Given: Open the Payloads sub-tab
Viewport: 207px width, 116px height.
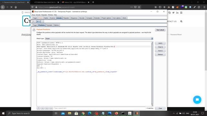Looking at the screenshot, I should point(49,25).
